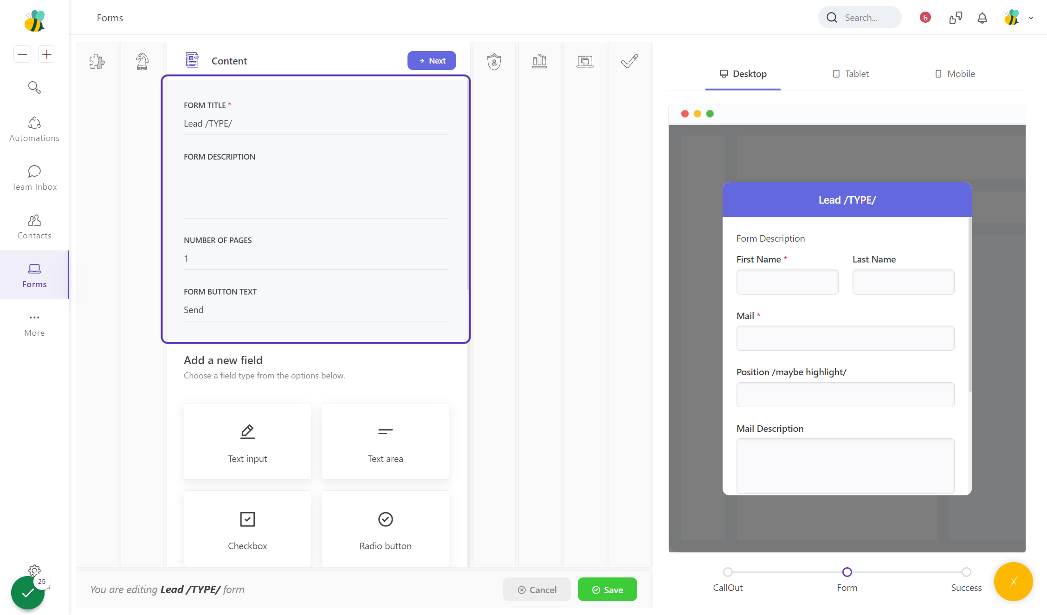Open the bar chart analytics step
The height and width of the screenshot is (615, 1047).
click(539, 61)
